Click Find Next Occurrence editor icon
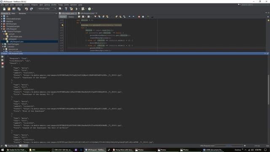This screenshot has width=270, height=152. (x=103, y=17)
